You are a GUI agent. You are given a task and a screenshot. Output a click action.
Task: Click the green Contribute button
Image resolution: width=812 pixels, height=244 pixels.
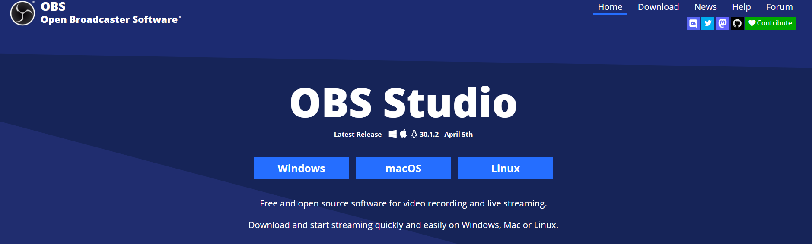771,23
